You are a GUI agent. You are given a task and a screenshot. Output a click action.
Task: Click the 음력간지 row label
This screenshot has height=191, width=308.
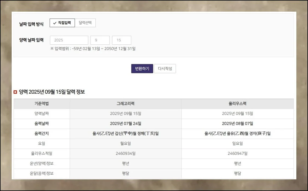tap(41, 134)
